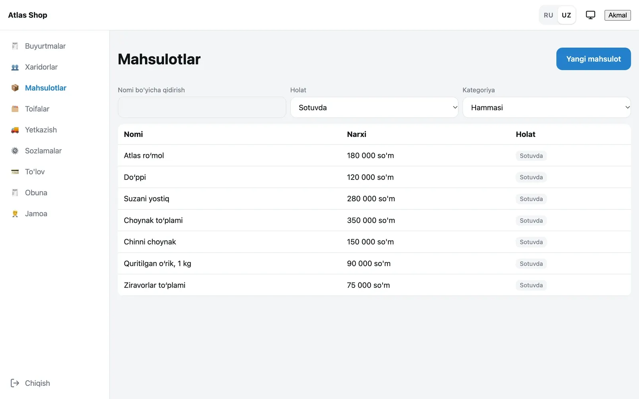This screenshot has height=399, width=639.
Task: Click the To'lov card icon
Action: click(x=15, y=172)
